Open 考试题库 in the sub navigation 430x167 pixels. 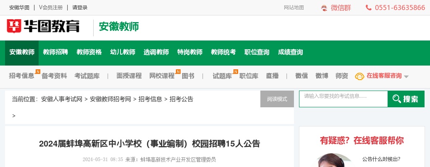click(x=87, y=76)
